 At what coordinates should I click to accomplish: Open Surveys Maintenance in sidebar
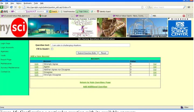(x=10, y=68)
